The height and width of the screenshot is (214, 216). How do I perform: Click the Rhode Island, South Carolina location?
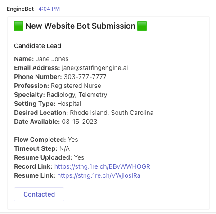pos(112,113)
